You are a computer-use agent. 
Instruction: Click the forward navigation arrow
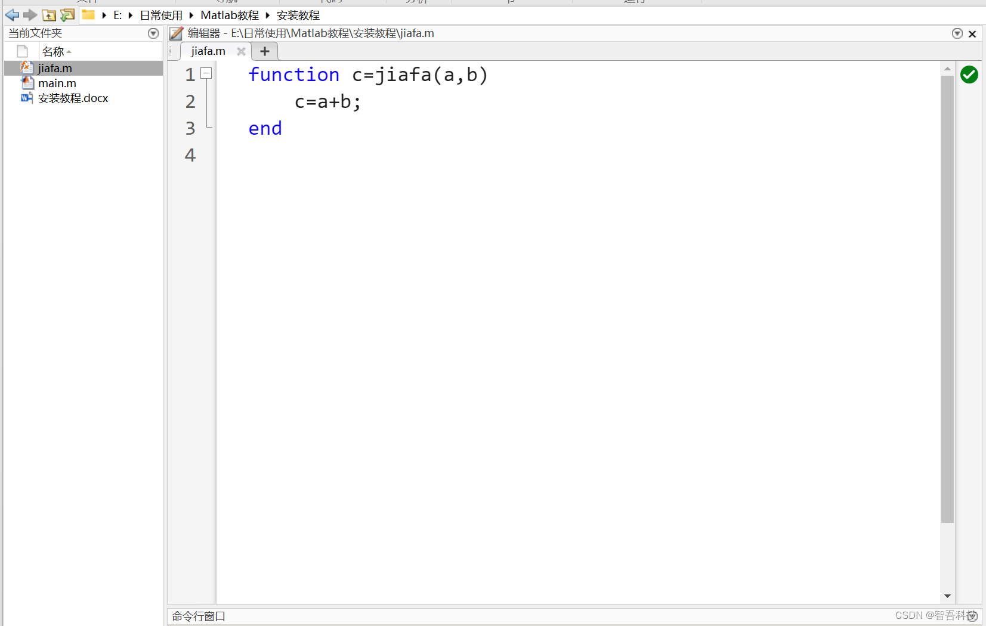tap(30, 15)
